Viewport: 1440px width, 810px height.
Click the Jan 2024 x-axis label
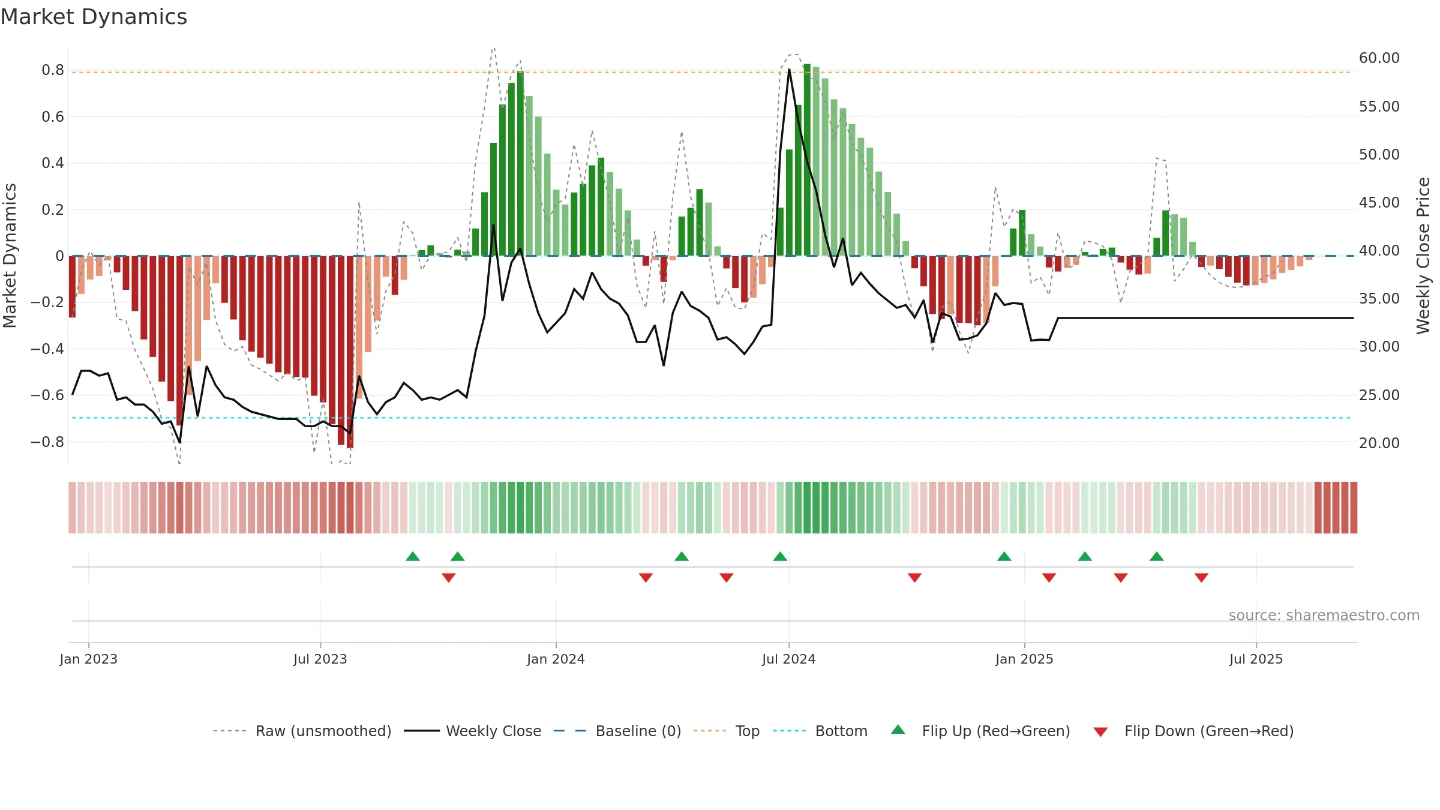coord(556,659)
